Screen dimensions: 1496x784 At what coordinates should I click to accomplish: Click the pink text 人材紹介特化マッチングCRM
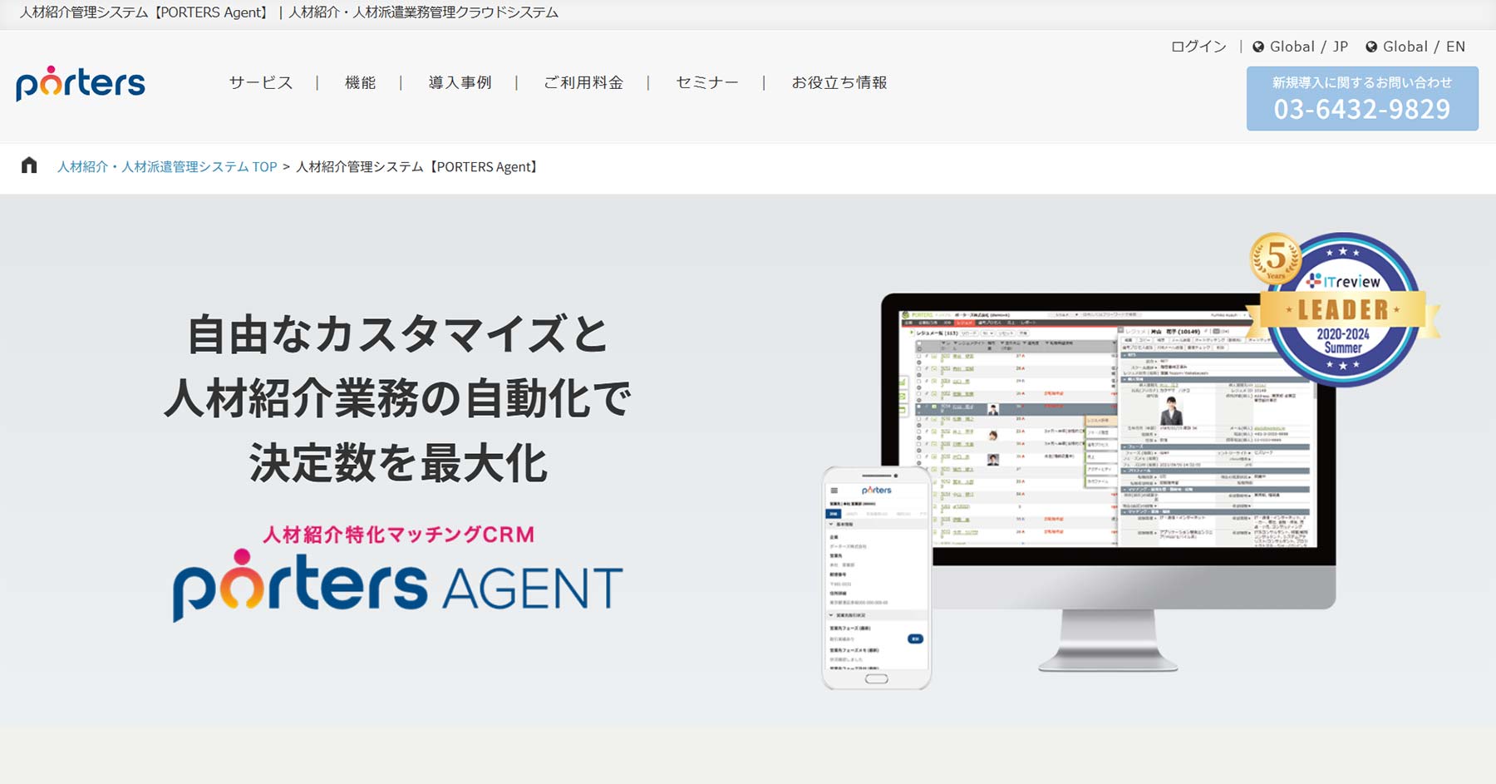tap(399, 535)
